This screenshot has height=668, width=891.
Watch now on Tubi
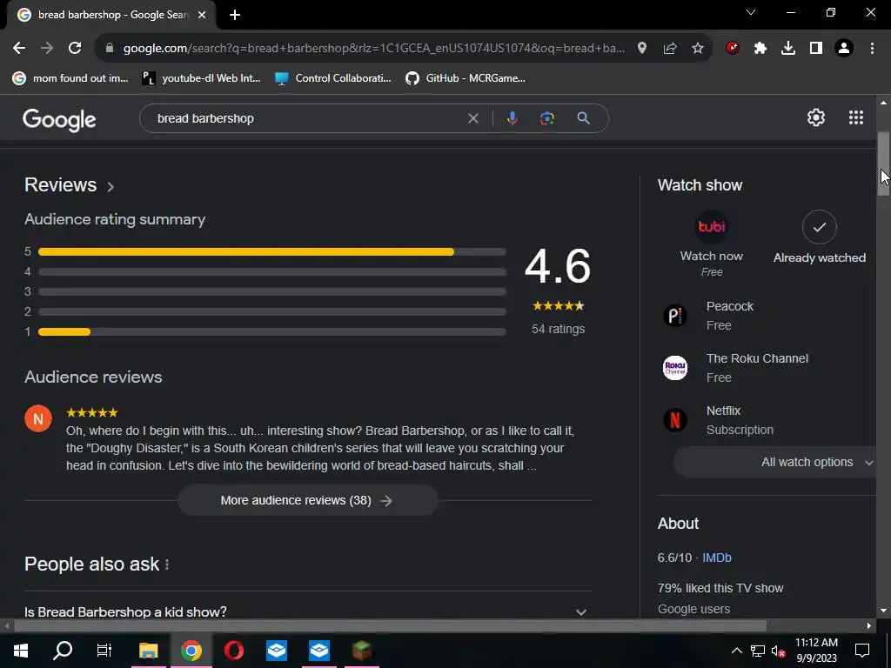(x=712, y=244)
